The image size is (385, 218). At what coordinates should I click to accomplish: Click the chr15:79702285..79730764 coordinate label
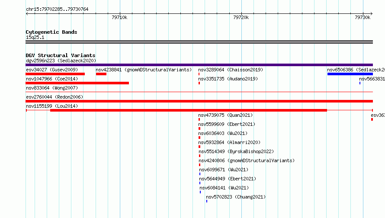(57, 9)
